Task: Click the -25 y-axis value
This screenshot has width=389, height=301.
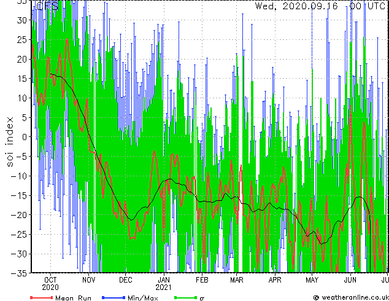Action: point(19,235)
